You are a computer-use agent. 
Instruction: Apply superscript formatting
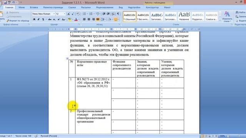point(58,20)
